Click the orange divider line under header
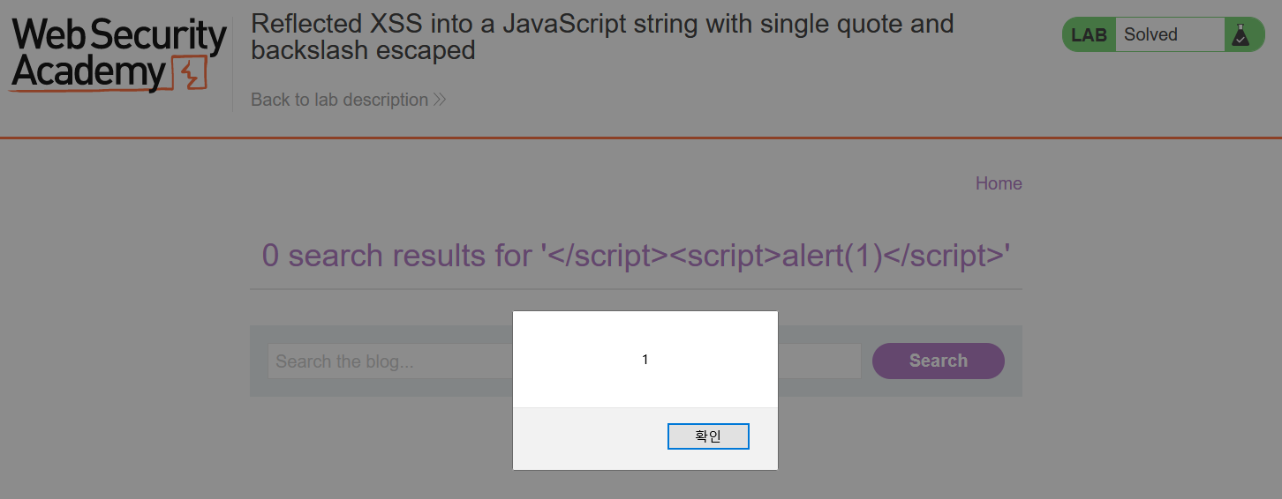Screen dimensions: 1282x499 [641, 138]
